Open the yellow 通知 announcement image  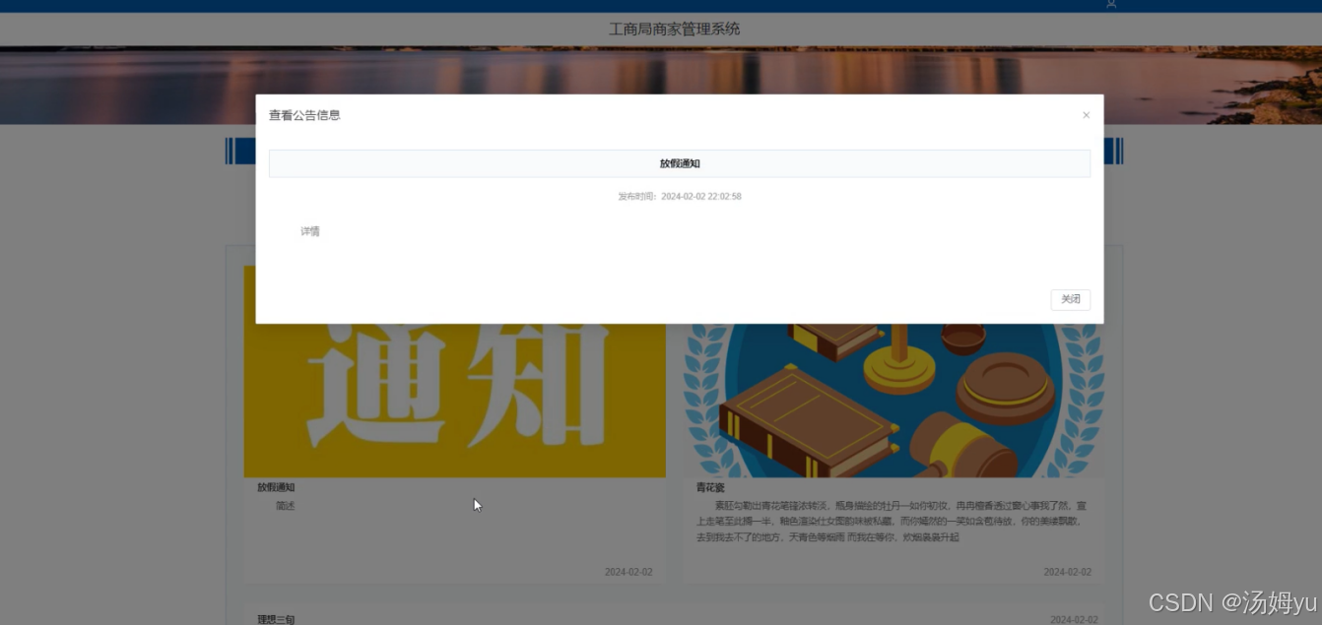(x=454, y=401)
